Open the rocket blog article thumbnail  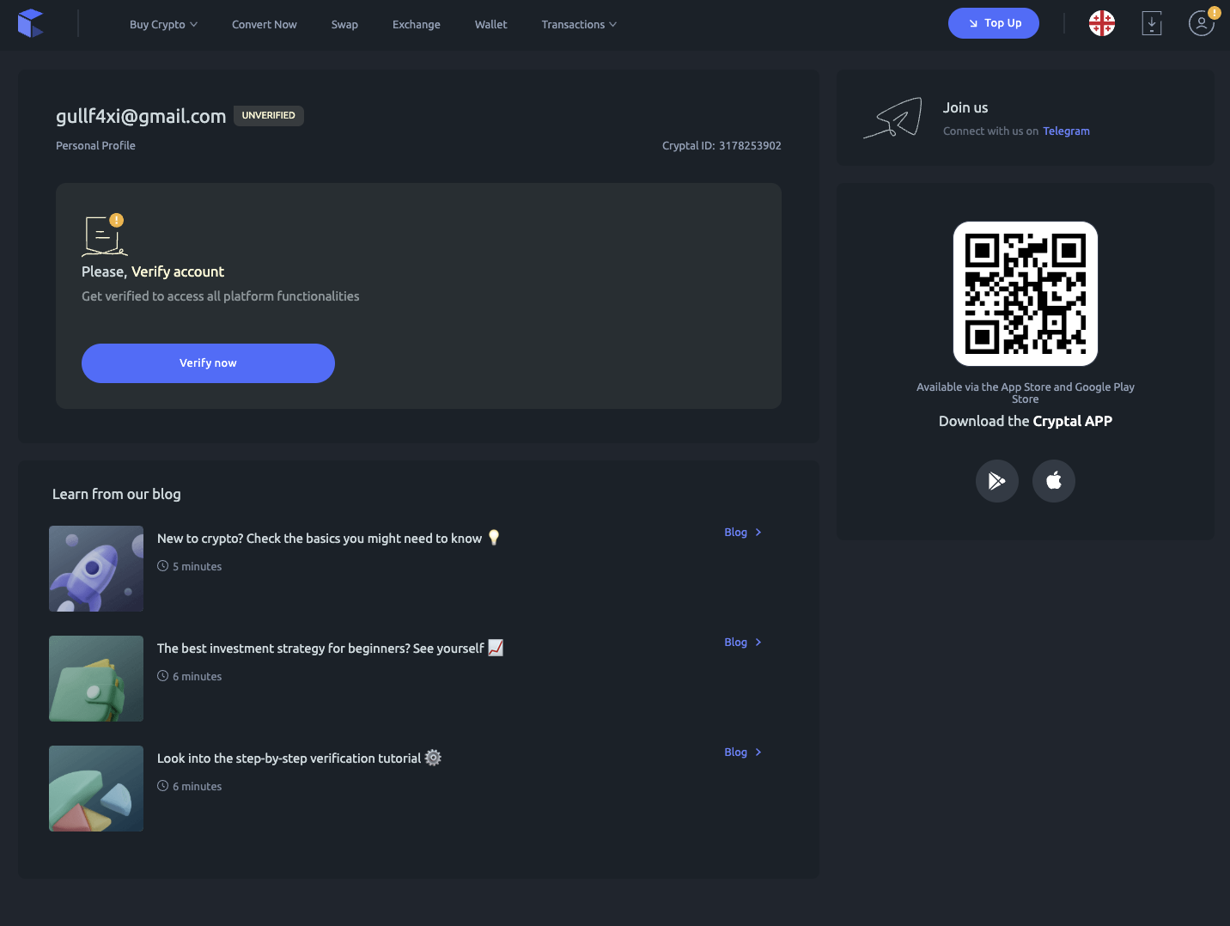[x=96, y=569]
